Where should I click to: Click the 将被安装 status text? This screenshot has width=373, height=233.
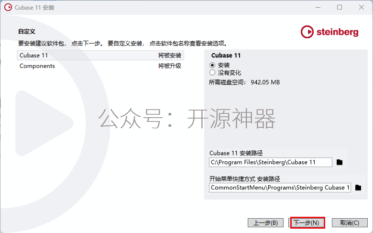[x=170, y=55]
